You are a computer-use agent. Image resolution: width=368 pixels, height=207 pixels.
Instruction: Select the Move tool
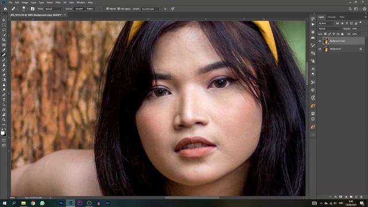[x=4, y=20]
